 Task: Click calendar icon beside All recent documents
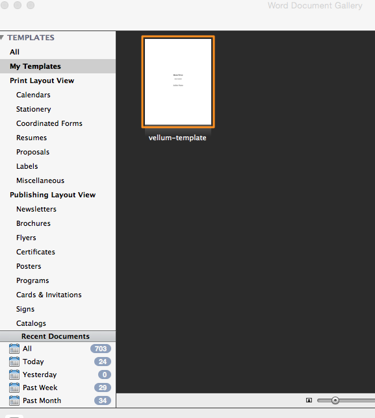point(14,349)
